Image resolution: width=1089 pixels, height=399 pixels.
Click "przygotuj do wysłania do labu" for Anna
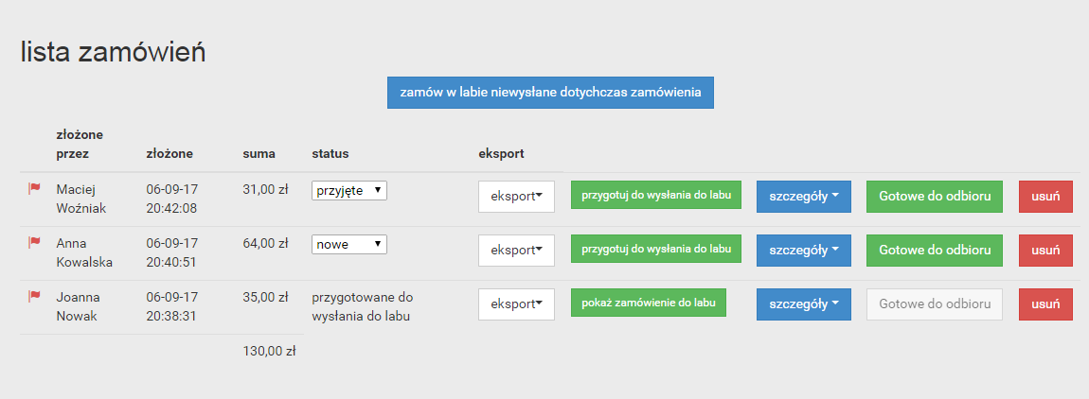coord(656,249)
